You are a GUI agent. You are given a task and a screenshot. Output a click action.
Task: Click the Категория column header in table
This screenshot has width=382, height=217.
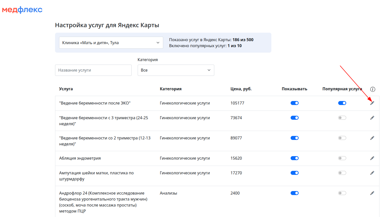pos(170,89)
